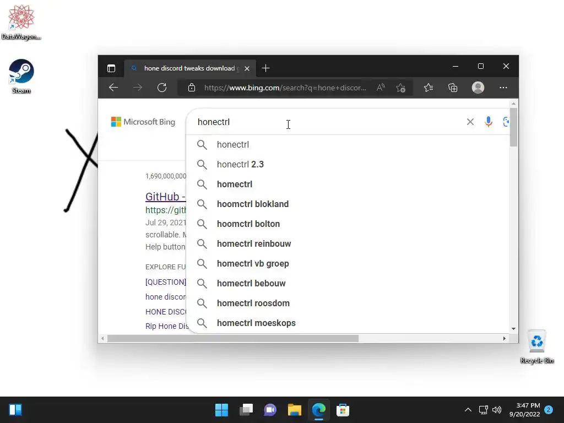Open the notification count badge
Viewport: 564px width, 423px height.
click(549, 410)
